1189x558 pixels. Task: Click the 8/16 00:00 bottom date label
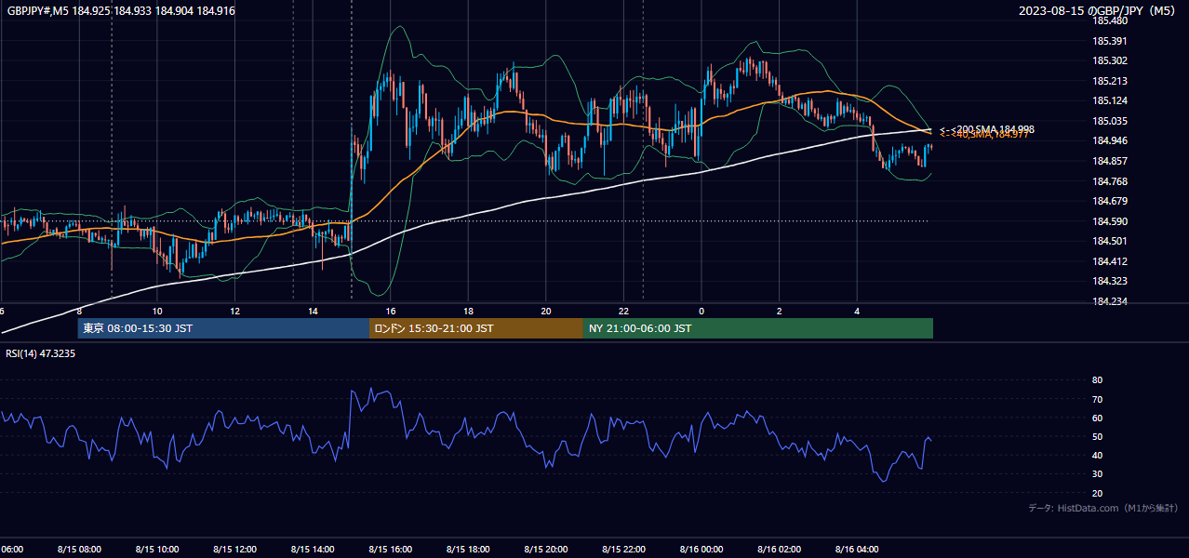(701, 550)
